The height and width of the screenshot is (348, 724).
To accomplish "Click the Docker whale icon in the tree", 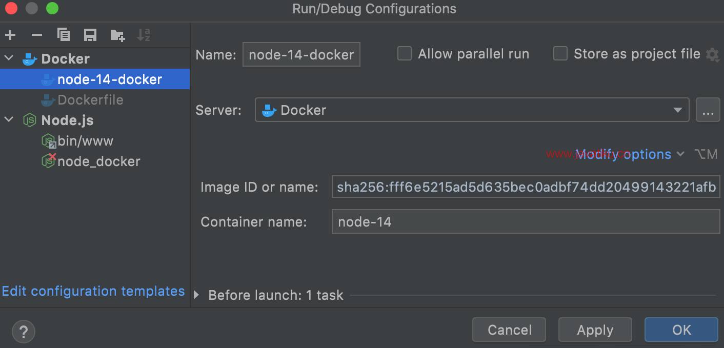I will coord(30,59).
